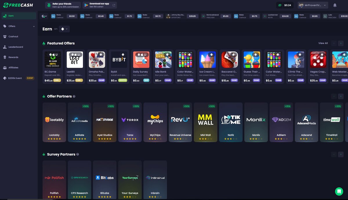Click Johnny Boy Ga... $26.85 feed entry

pyautogui.click(x=182, y=16)
